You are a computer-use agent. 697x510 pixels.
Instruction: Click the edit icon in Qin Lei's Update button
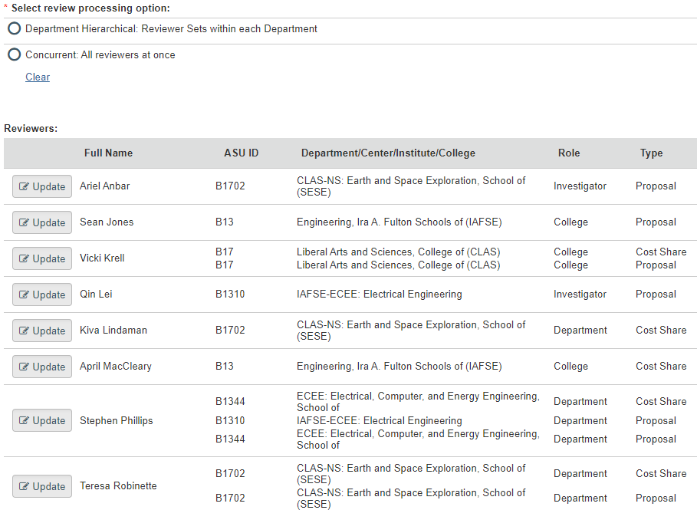[25, 294]
